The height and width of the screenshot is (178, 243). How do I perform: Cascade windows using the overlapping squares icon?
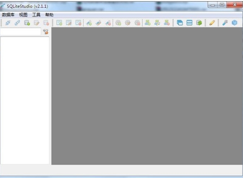click(180, 23)
